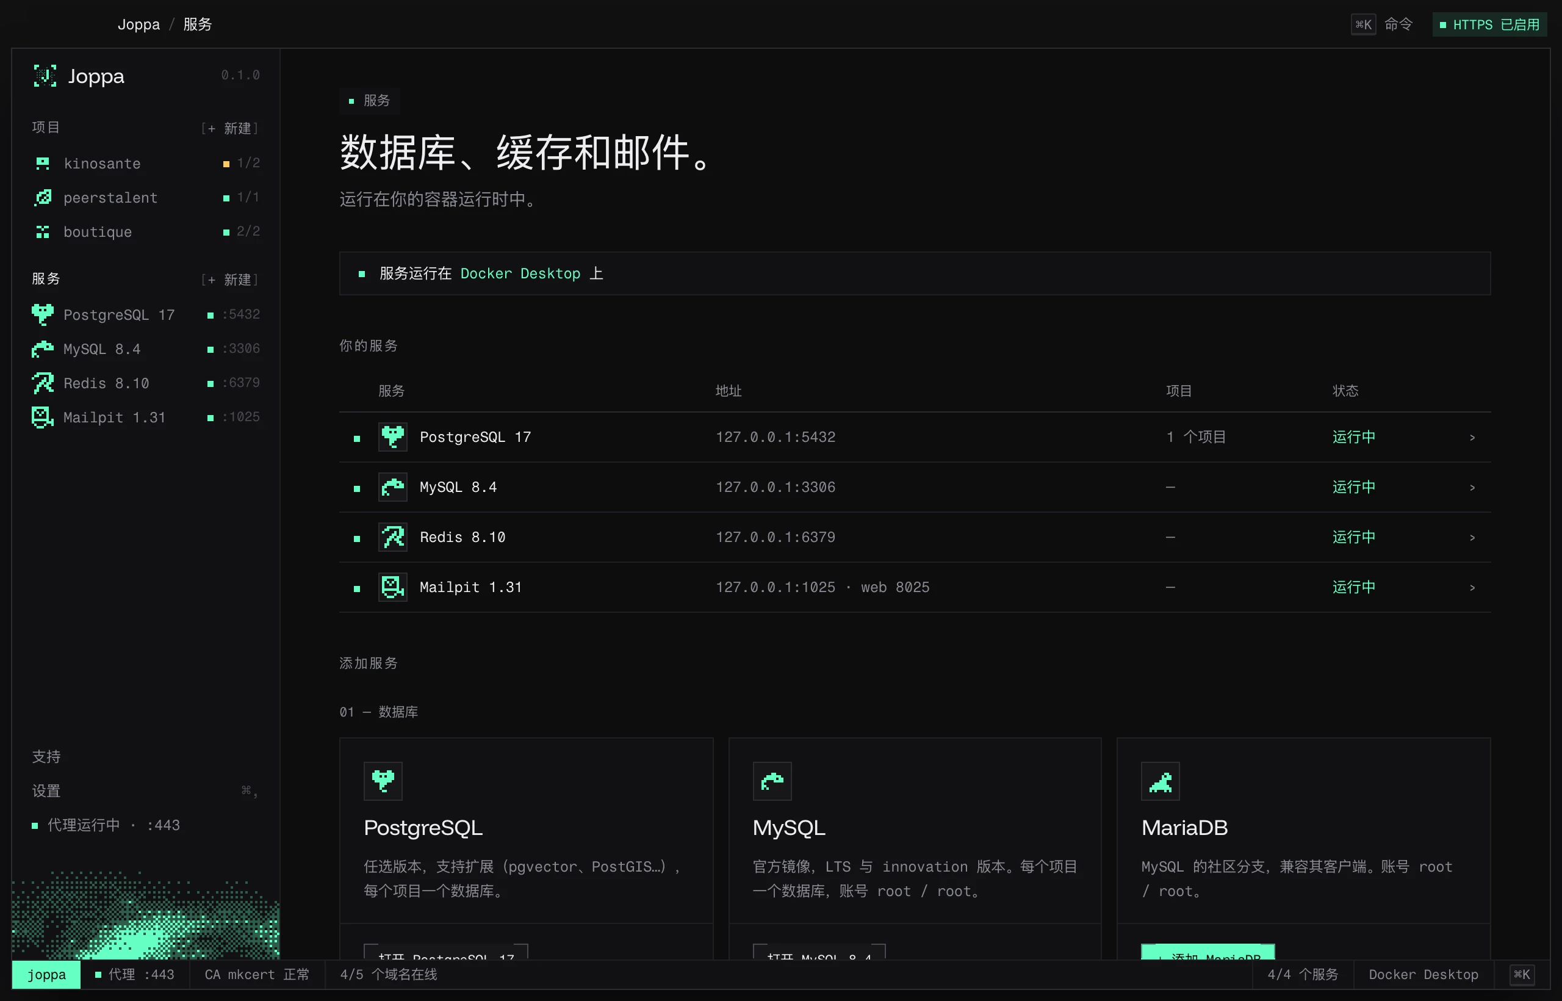Click the Docker Desktop link in banner

(x=520, y=273)
